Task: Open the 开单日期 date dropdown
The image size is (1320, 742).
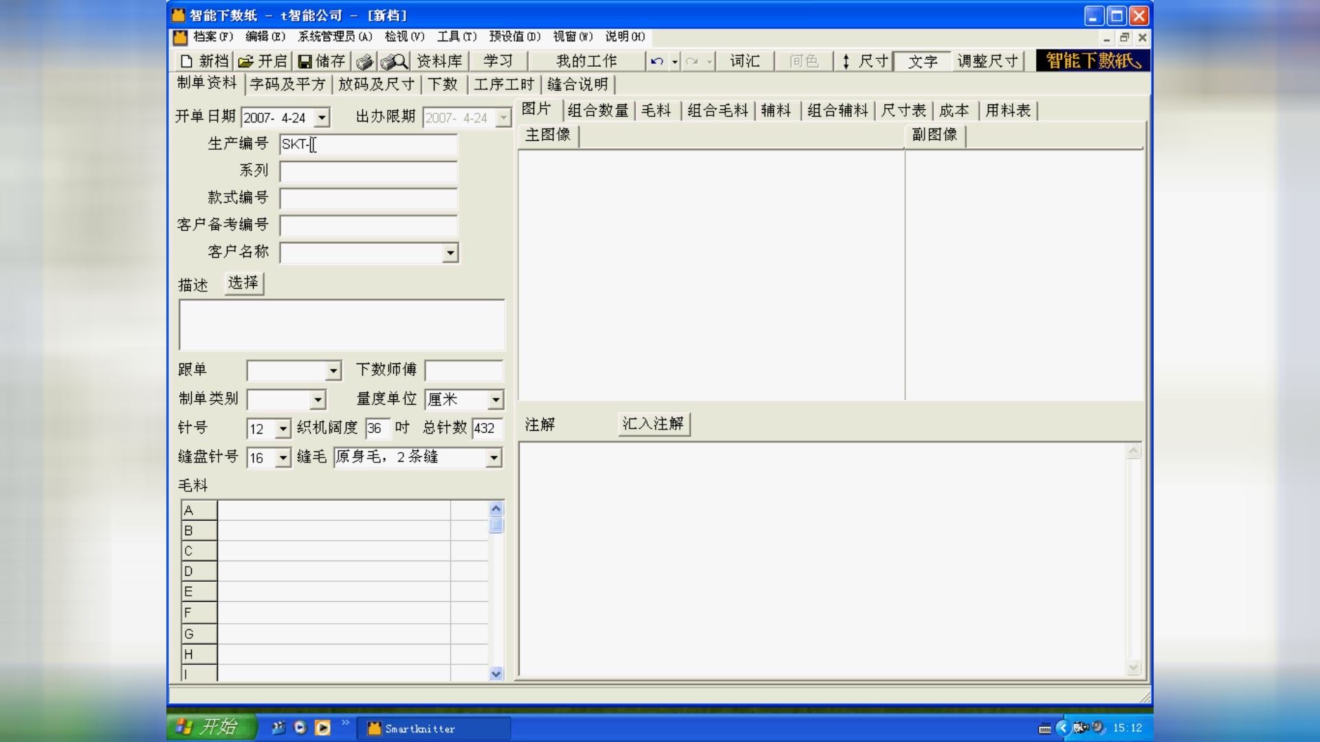Action: (x=322, y=118)
